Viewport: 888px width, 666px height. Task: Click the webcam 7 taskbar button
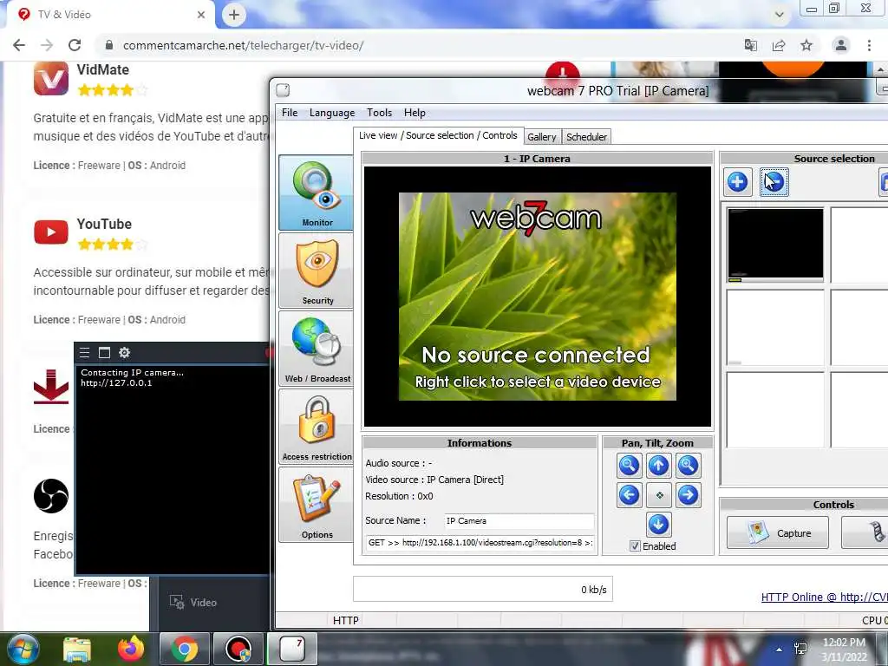pyautogui.click(x=292, y=649)
